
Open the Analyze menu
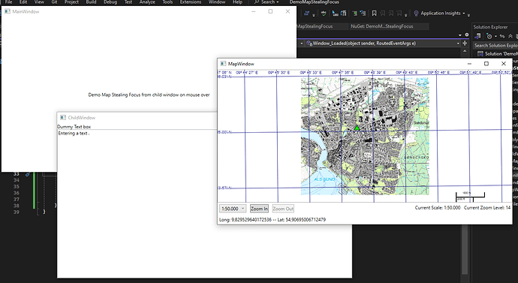147,2
